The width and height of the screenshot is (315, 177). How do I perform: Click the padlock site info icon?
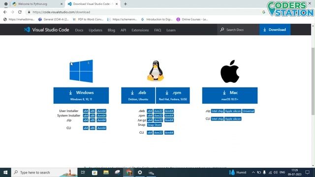click(x=29, y=12)
